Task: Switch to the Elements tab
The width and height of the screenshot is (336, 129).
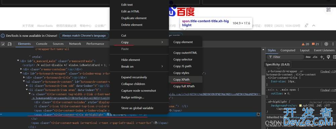Action: (25, 44)
